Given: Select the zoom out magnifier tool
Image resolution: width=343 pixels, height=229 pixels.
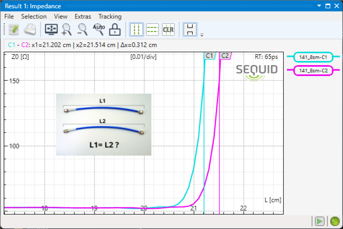Looking at the screenshot, I should click(83, 29).
